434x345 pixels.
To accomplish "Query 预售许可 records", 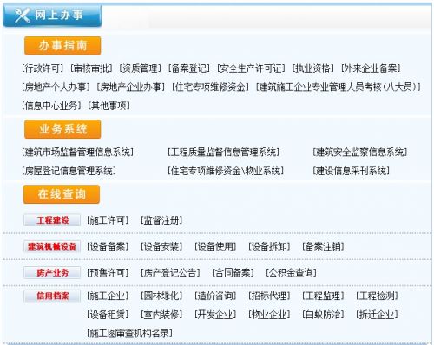I will pos(108,272).
